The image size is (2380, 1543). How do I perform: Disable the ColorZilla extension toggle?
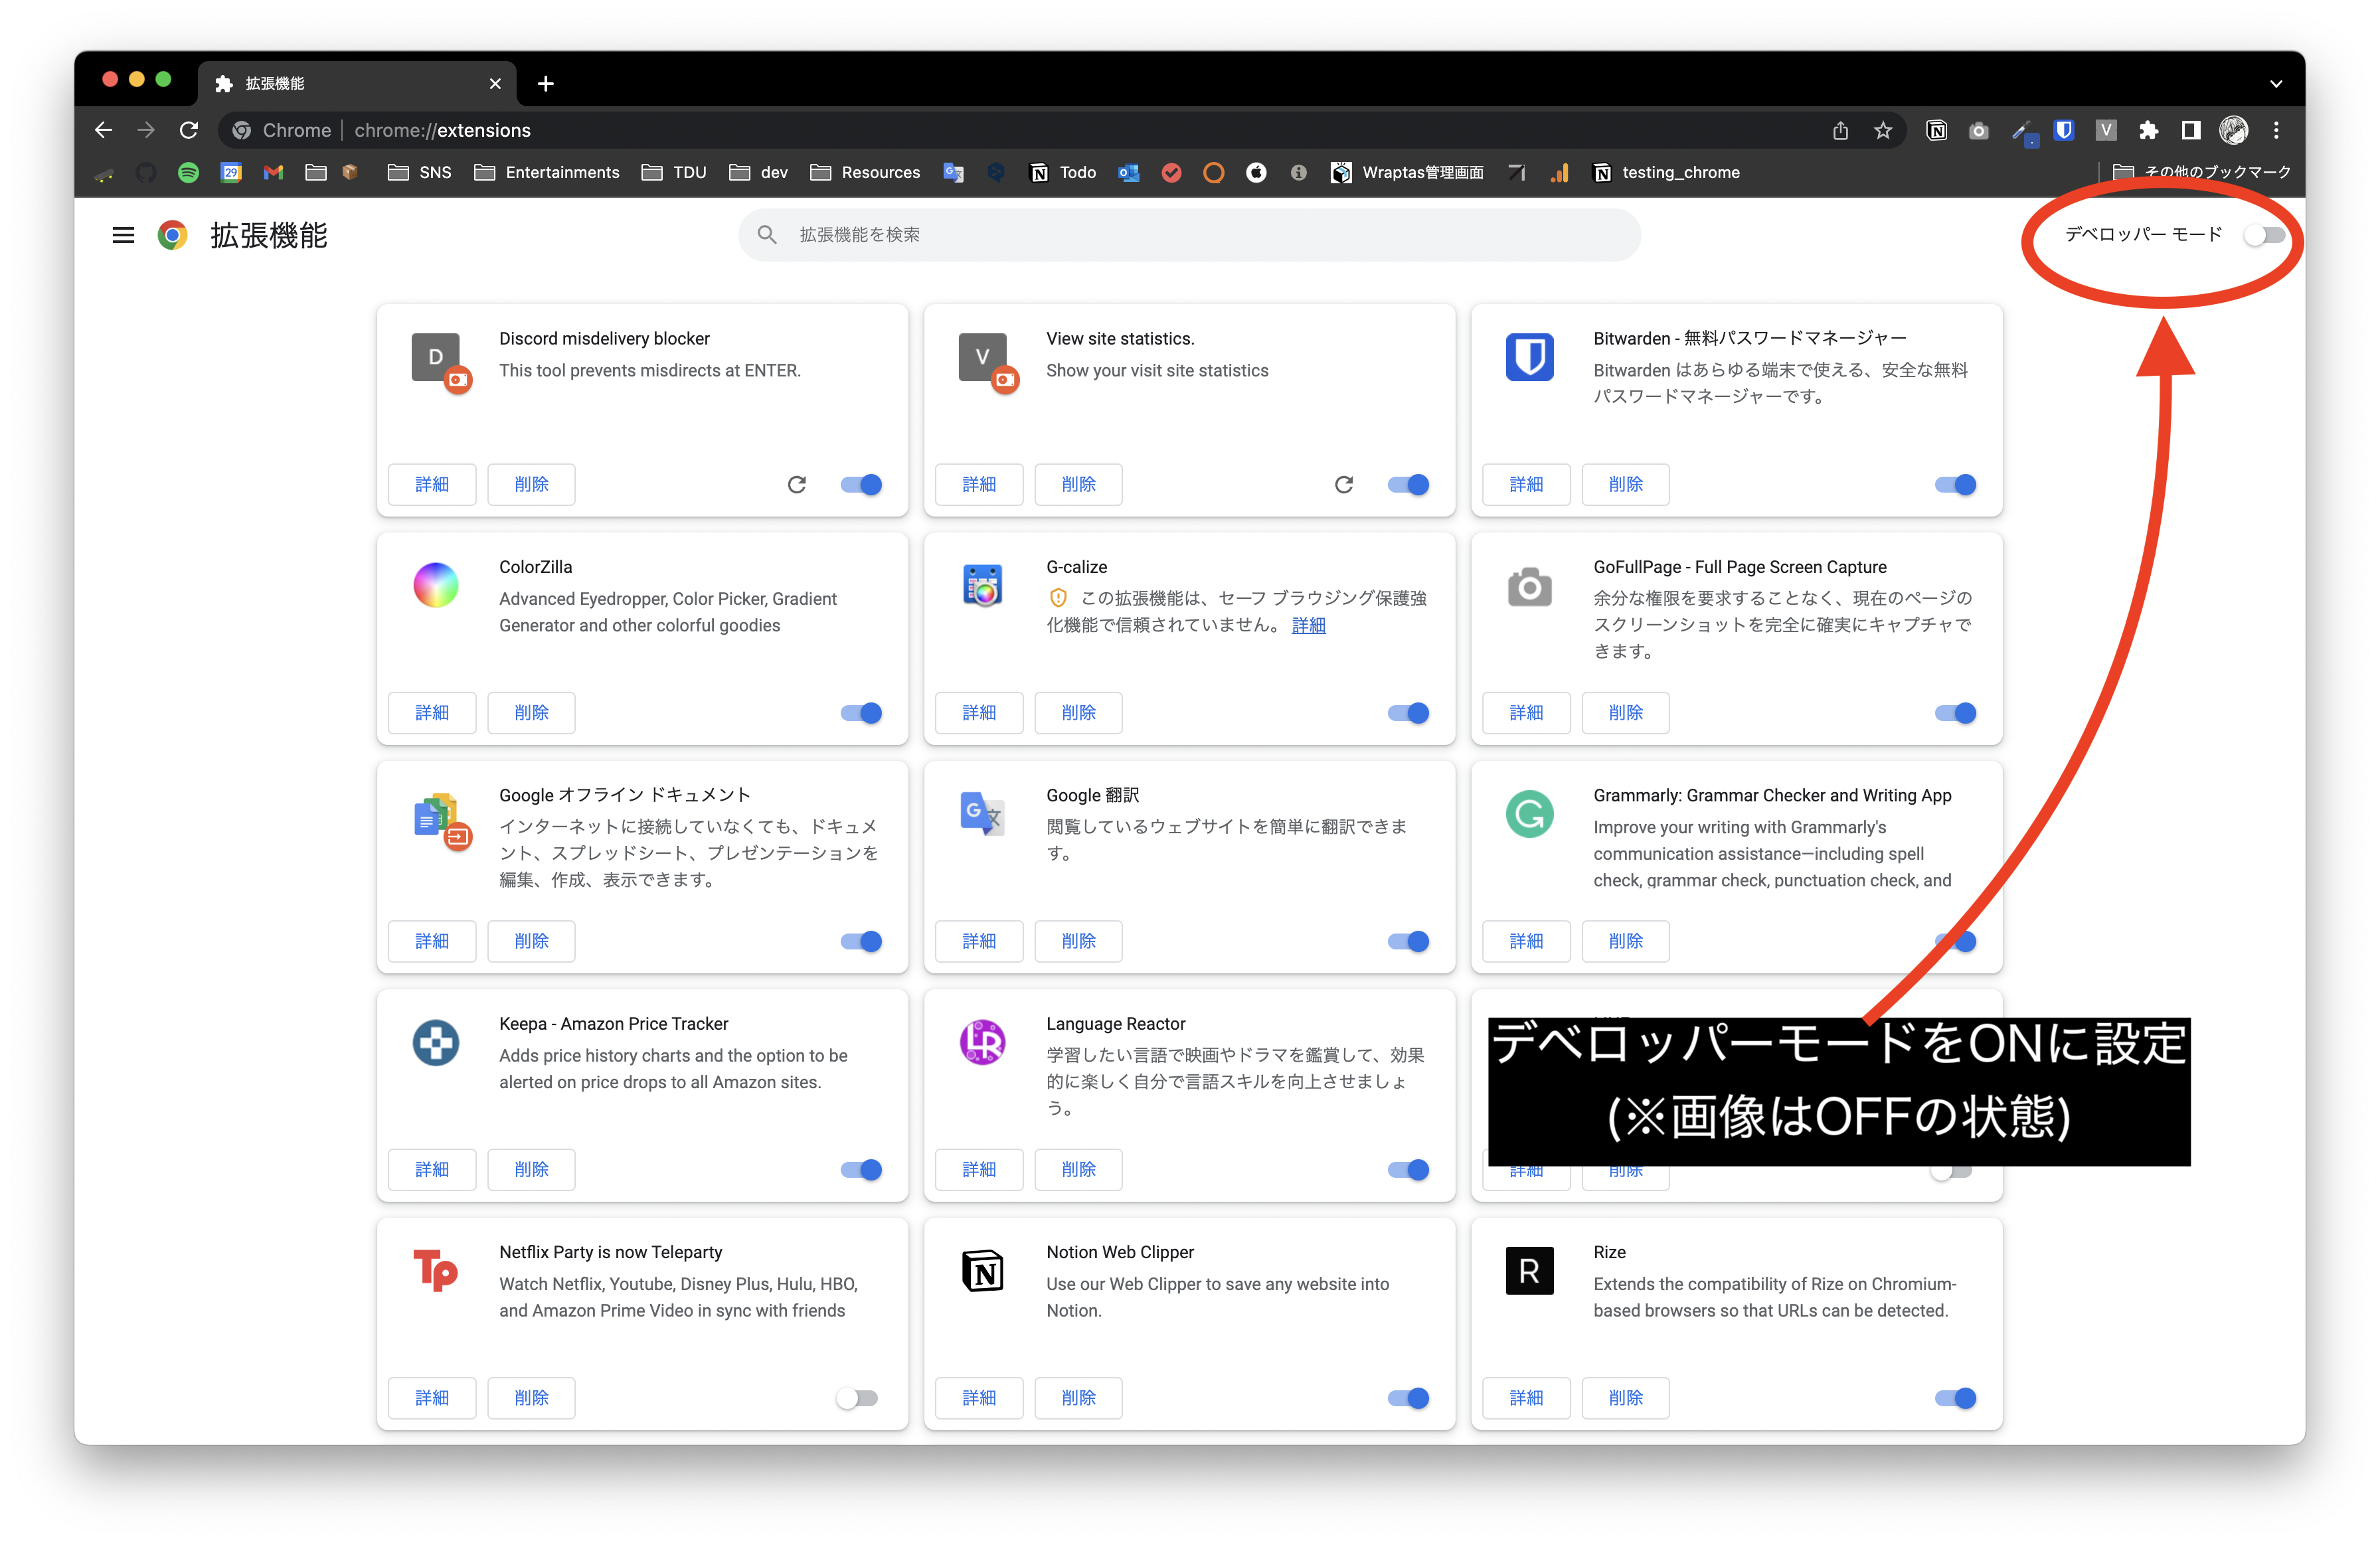861,713
